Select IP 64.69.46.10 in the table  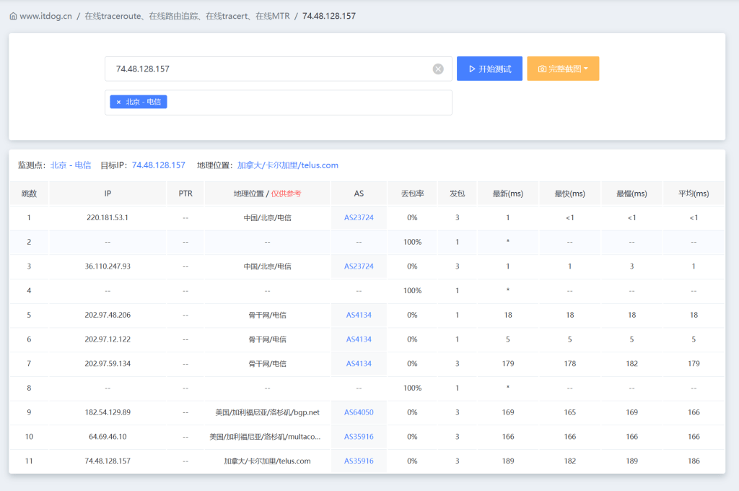[108, 437]
